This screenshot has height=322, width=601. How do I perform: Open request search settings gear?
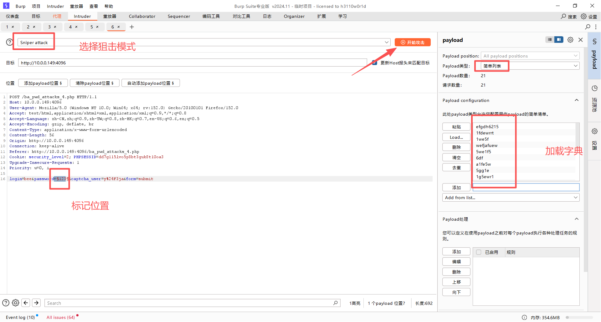(x=16, y=303)
